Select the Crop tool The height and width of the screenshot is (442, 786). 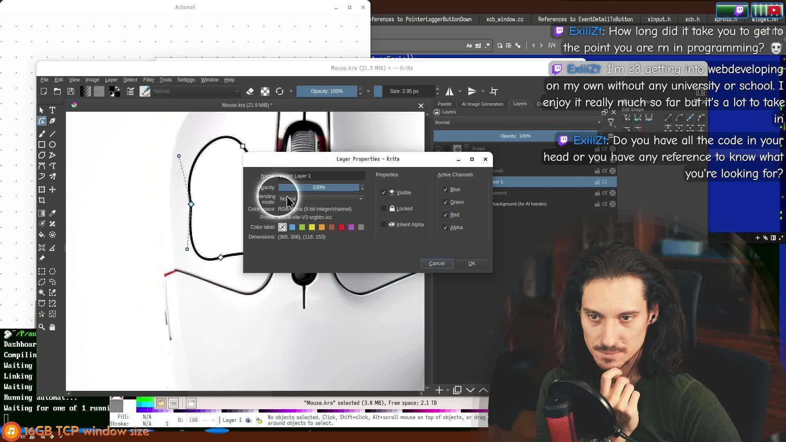(x=42, y=200)
